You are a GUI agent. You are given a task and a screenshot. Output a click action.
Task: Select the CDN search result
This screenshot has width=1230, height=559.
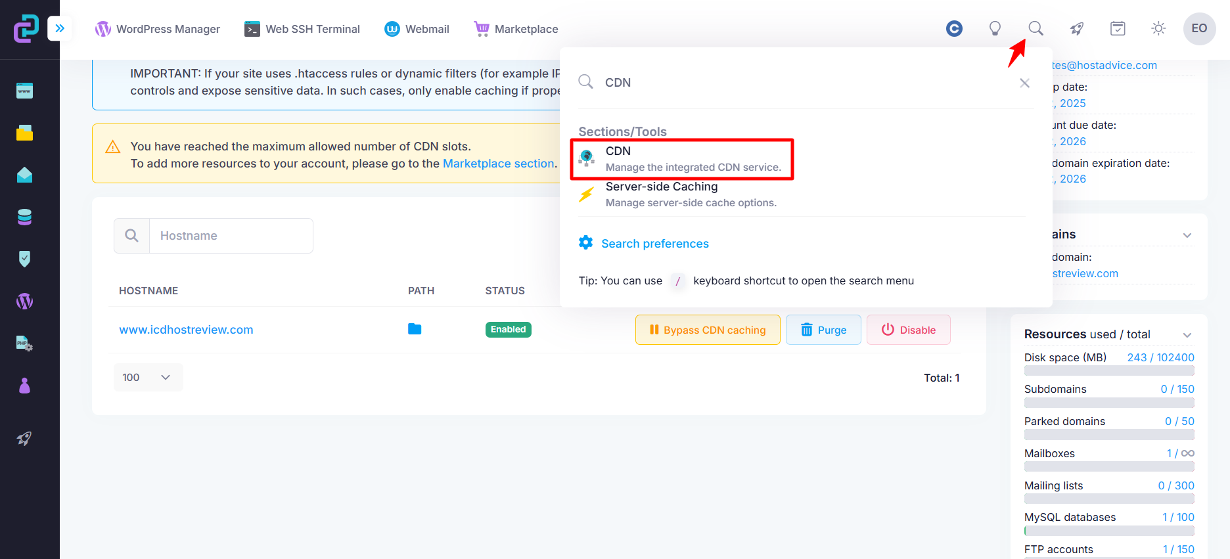click(682, 159)
